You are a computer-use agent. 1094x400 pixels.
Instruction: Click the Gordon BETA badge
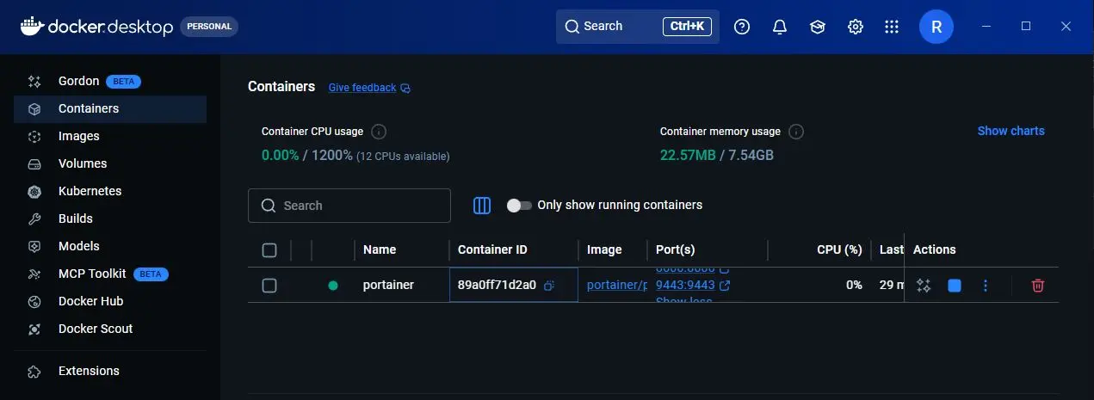123,82
